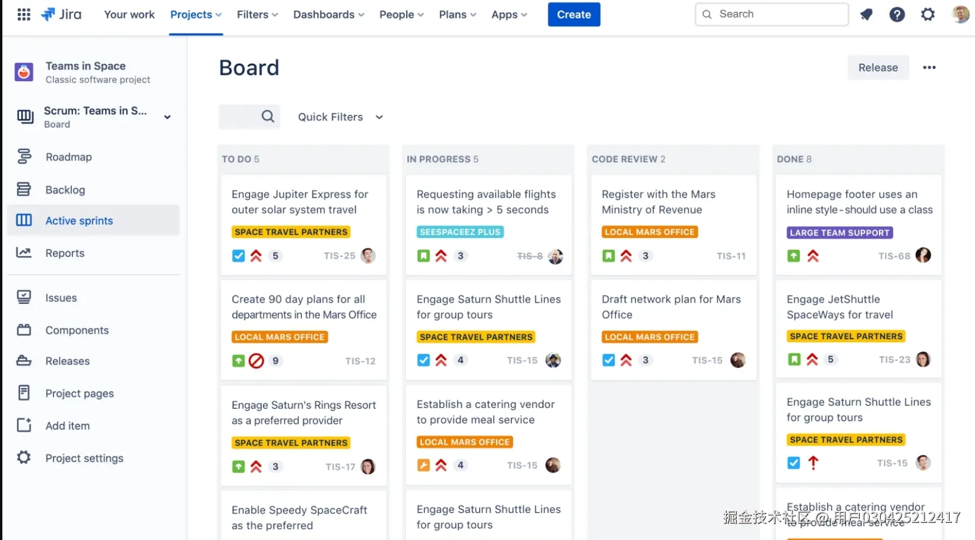The height and width of the screenshot is (540, 975).
Task: Open the Quick Filters dropdown
Action: tap(341, 117)
